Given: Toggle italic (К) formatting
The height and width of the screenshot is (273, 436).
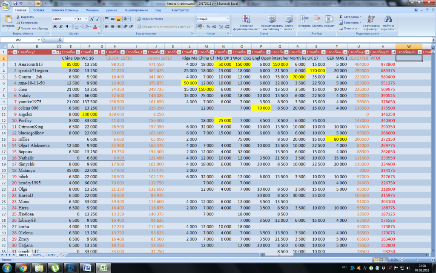Looking at the screenshot, I should tap(61, 26).
